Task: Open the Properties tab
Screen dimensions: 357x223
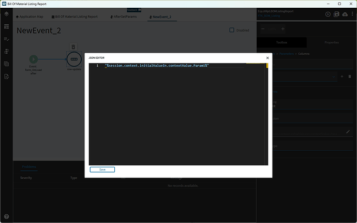Action: tap(332, 42)
